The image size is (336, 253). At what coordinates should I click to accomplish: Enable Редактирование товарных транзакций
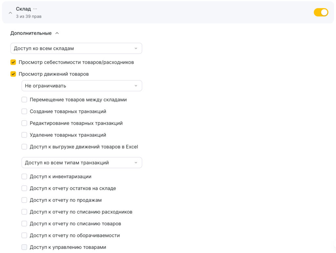(24, 123)
